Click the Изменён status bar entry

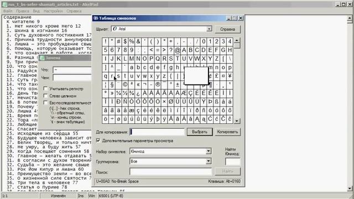pyautogui.click(x=58, y=196)
